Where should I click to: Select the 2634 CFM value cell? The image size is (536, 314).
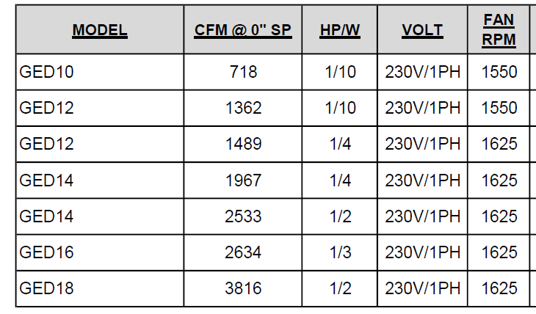[x=243, y=252]
